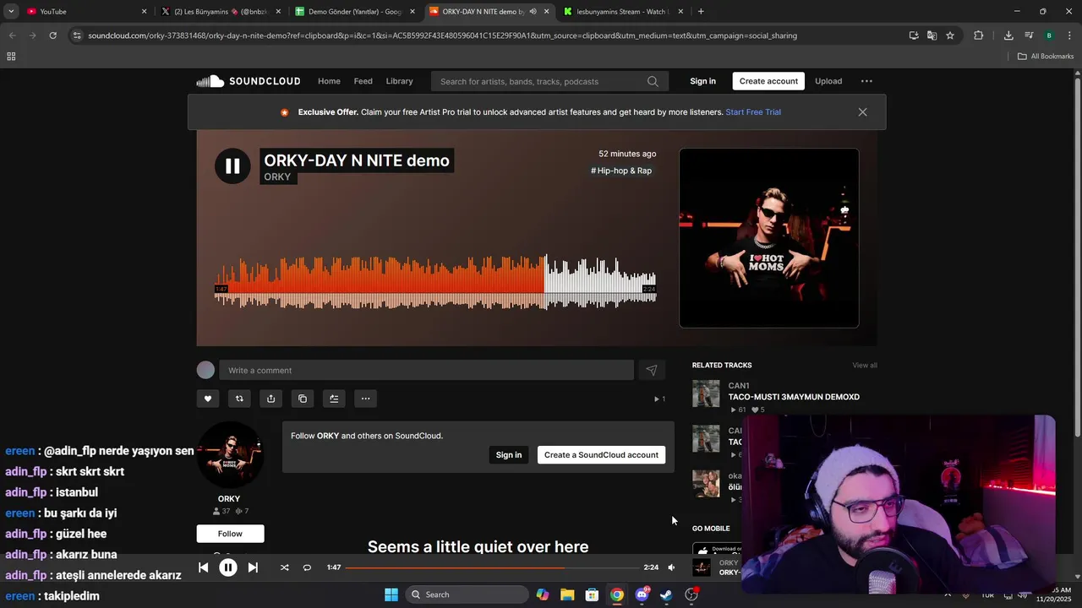
Task: Skip to previous track in bottom player
Action: click(203, 567)
